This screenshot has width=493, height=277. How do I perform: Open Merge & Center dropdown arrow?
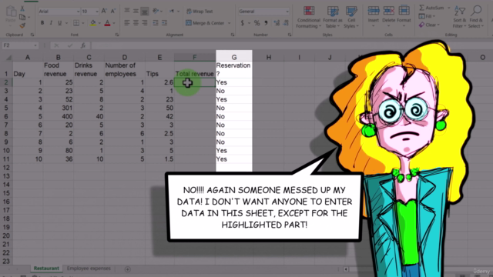click(x=230, y=23)
